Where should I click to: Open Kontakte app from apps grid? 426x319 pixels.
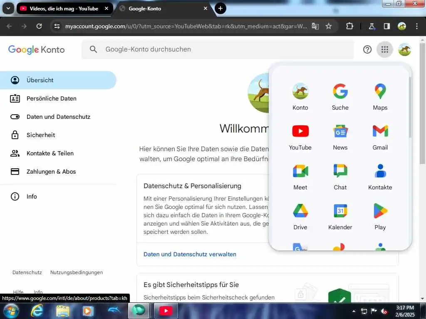pos(380,177)
